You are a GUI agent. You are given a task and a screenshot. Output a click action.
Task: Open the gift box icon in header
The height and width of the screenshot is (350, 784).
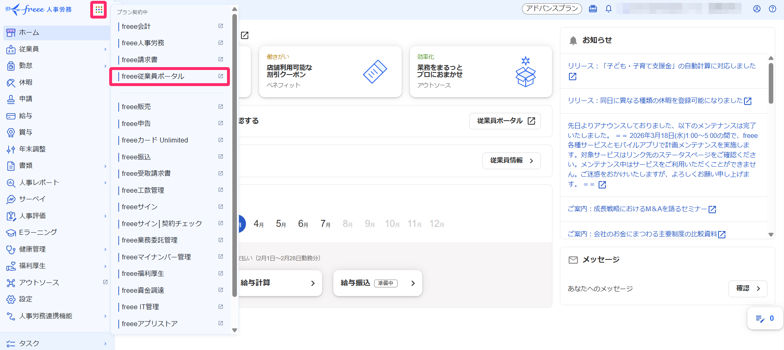(593, 9)
